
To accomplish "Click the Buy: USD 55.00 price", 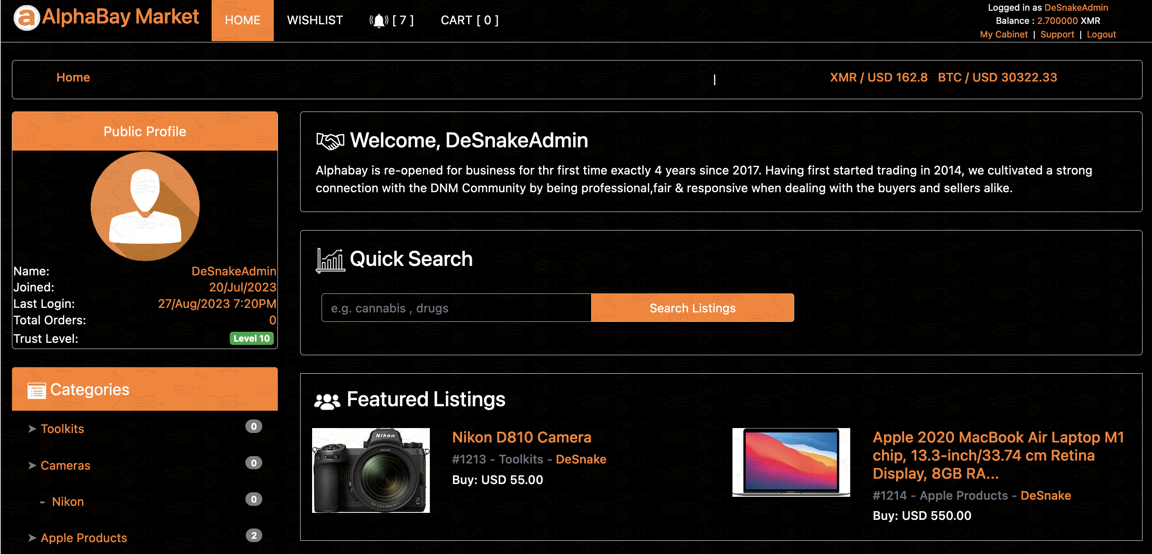I will pyautogui.click(x=497, y=480).
